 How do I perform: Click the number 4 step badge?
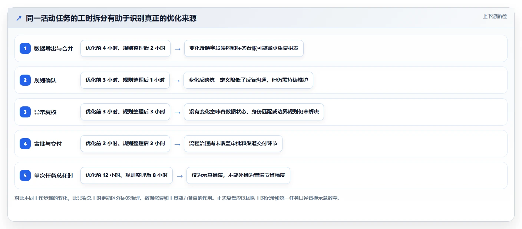[25, 144]
